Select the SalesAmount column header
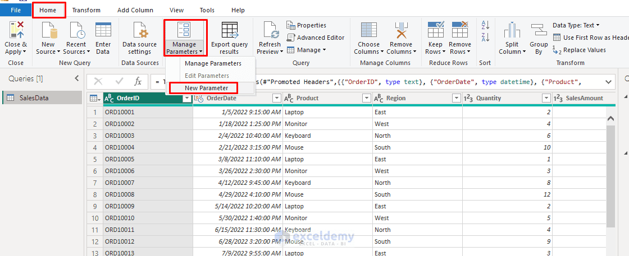The image size is (629, 256). [x=584, y=99]
